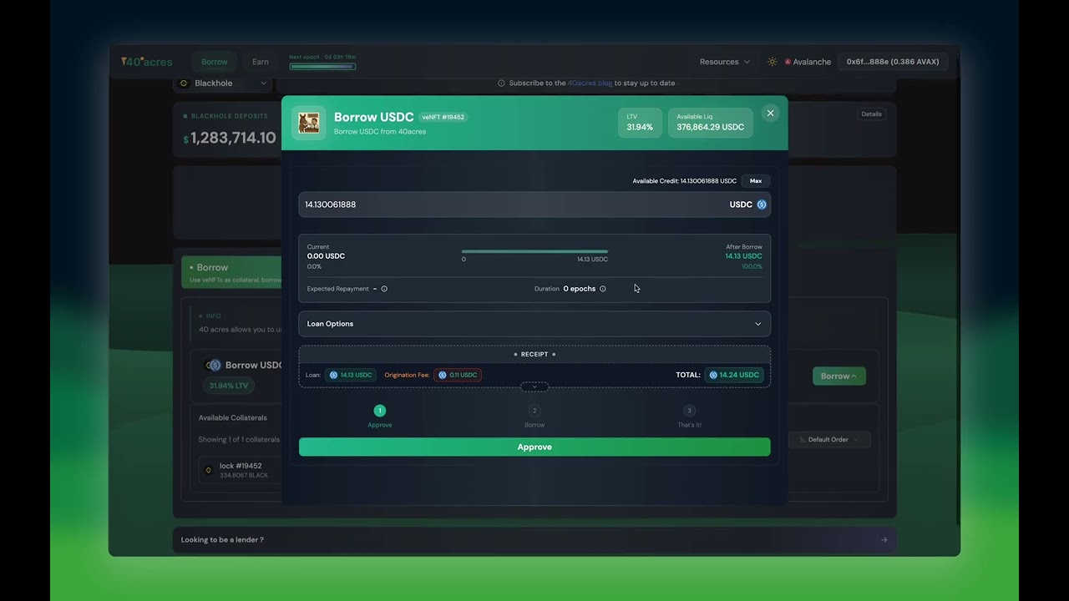Click the USDC token icon in amount field

coord(762,205)
